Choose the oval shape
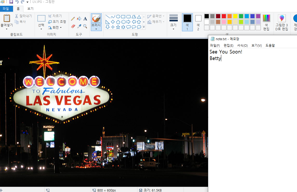Image resolution: width=297 pixels, height=192 pixels. tap(118, 16)
